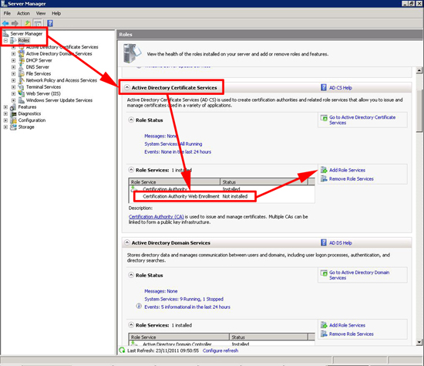The width and height of the screenshot is (424, 366).
Task: Click Configure refresh link
Action: tap(220, 351)
